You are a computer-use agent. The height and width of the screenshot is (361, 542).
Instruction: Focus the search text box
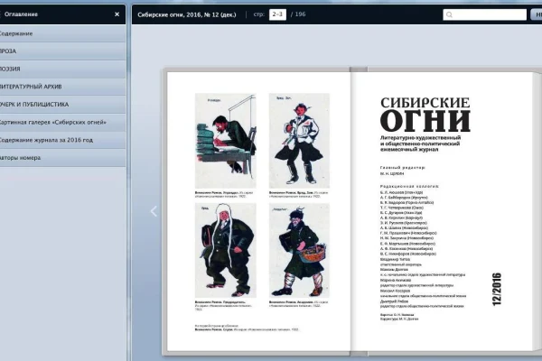[483, 15]
